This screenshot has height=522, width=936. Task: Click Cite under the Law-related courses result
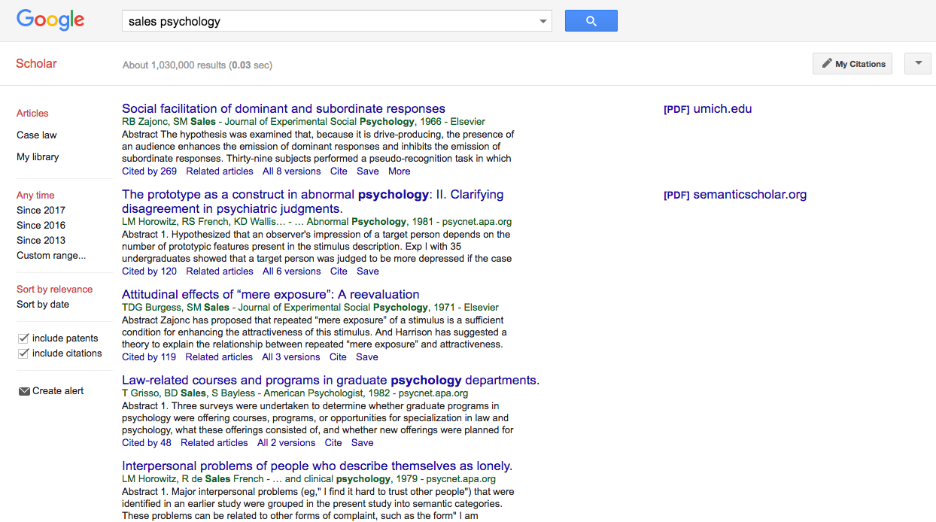click(x=333, y=443)
